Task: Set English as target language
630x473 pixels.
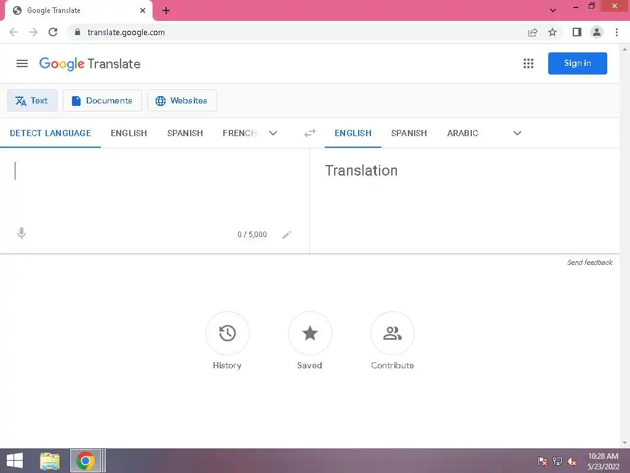Action: tap(353, 133)
